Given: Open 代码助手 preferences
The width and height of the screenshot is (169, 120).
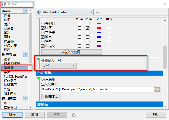Looking at the screenshot, I should coord(10,81).
